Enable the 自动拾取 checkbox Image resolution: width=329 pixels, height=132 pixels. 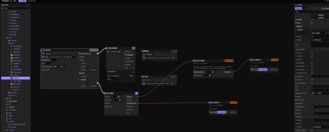(x=312, y=97)
